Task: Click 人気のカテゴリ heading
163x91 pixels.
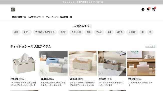Action: click(x=83, y=26)
